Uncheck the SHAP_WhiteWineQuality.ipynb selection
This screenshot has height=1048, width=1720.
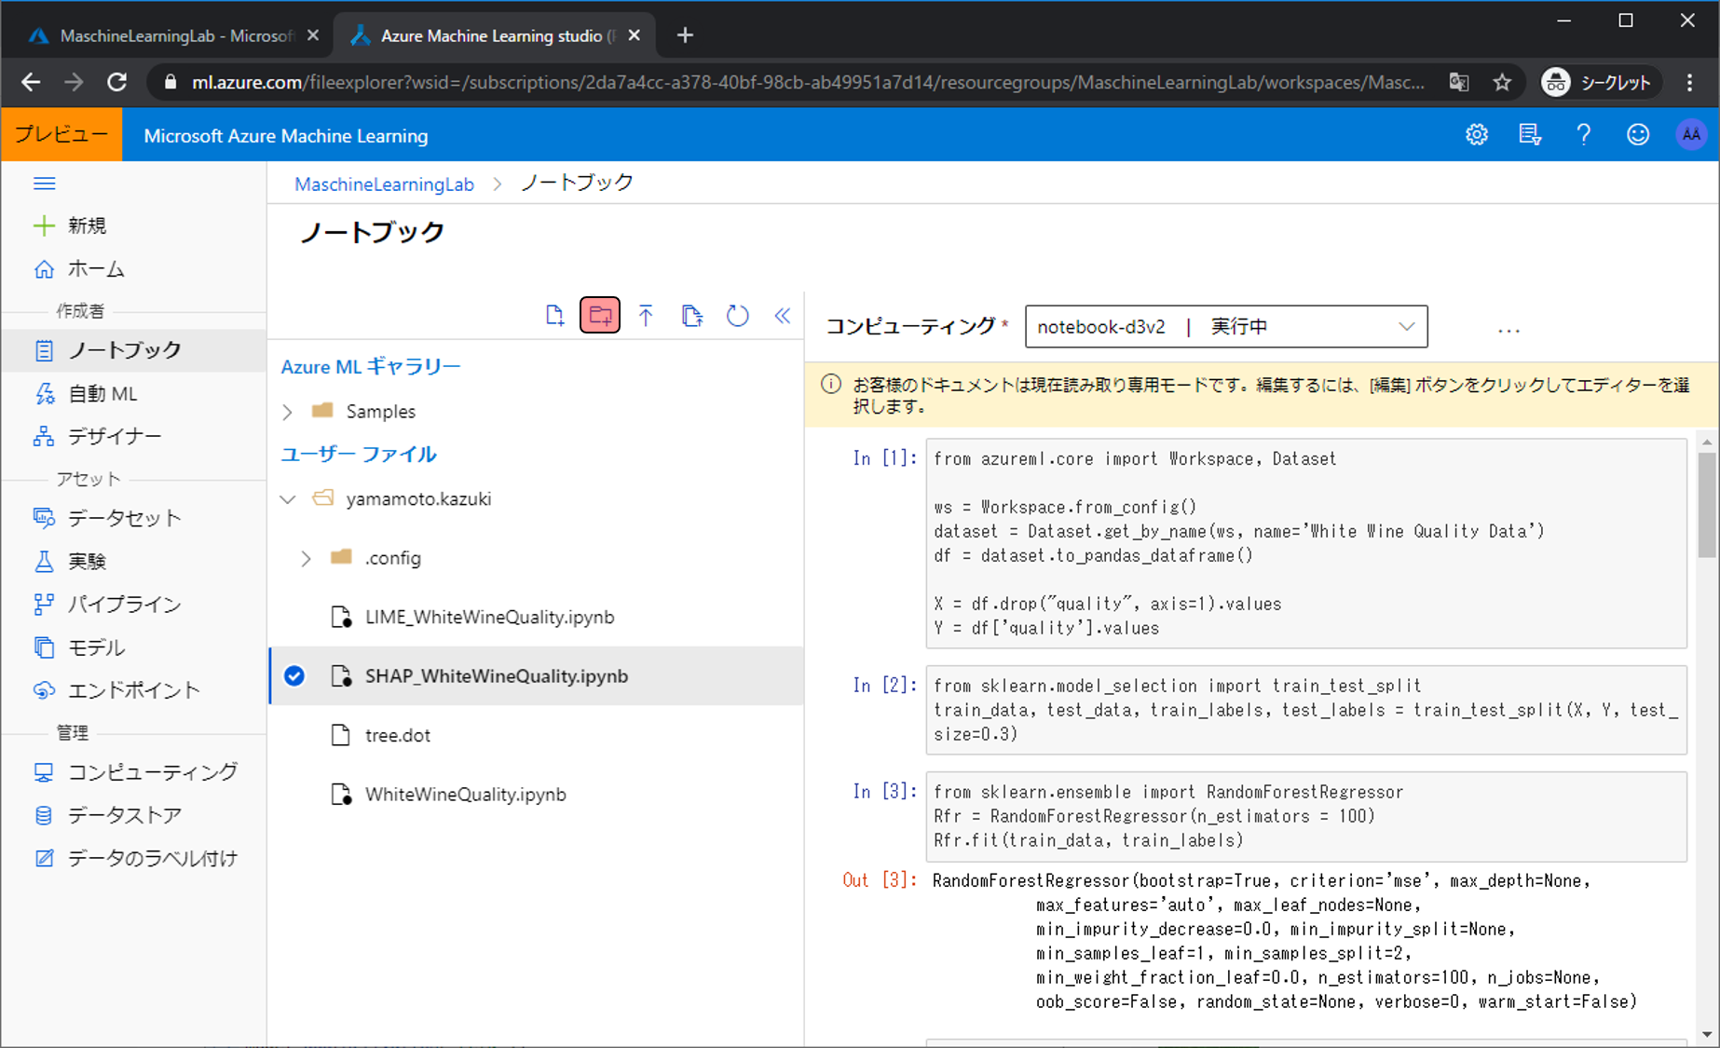coord(294,676)
